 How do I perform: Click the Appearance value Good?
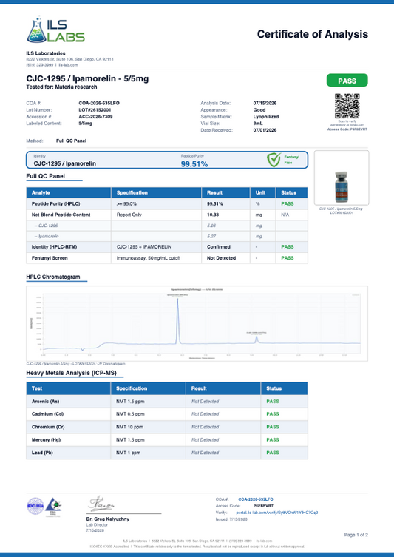click(259, 110)
